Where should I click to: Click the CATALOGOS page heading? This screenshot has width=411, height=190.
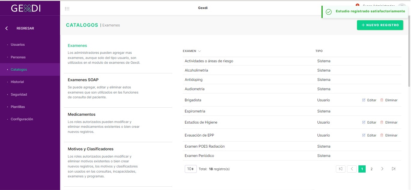pyautogui.click(x=82, y=25)
